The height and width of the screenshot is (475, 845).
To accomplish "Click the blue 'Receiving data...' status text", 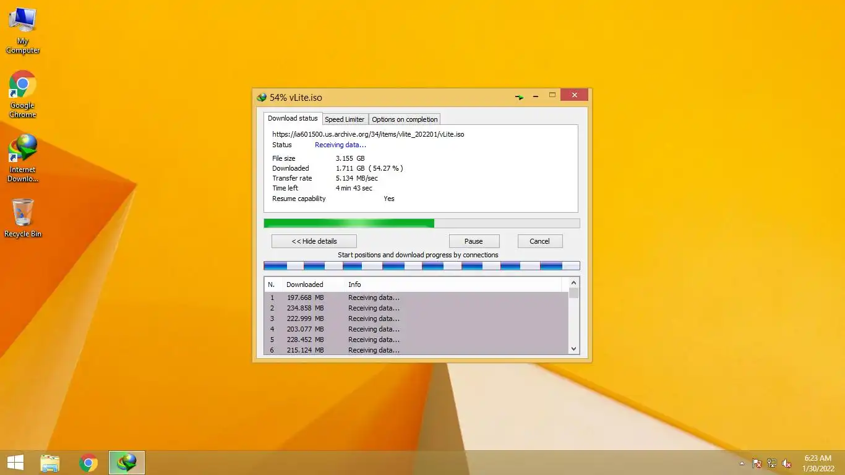I will 340,145.
